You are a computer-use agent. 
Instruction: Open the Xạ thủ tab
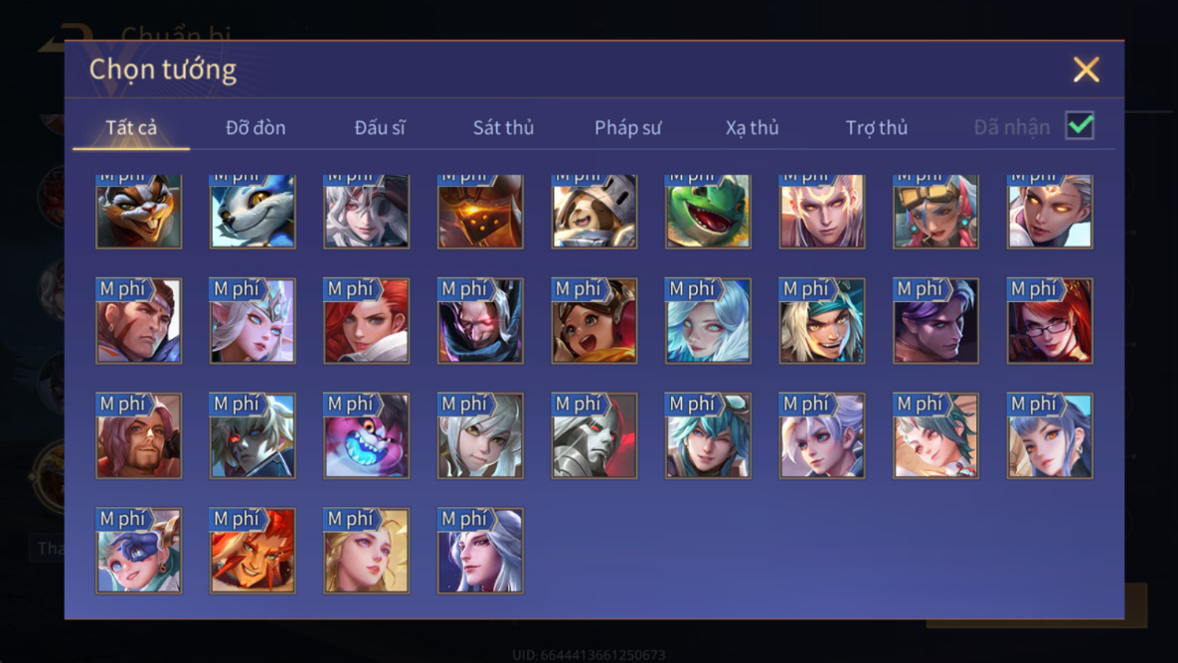(x=752, y=127)
